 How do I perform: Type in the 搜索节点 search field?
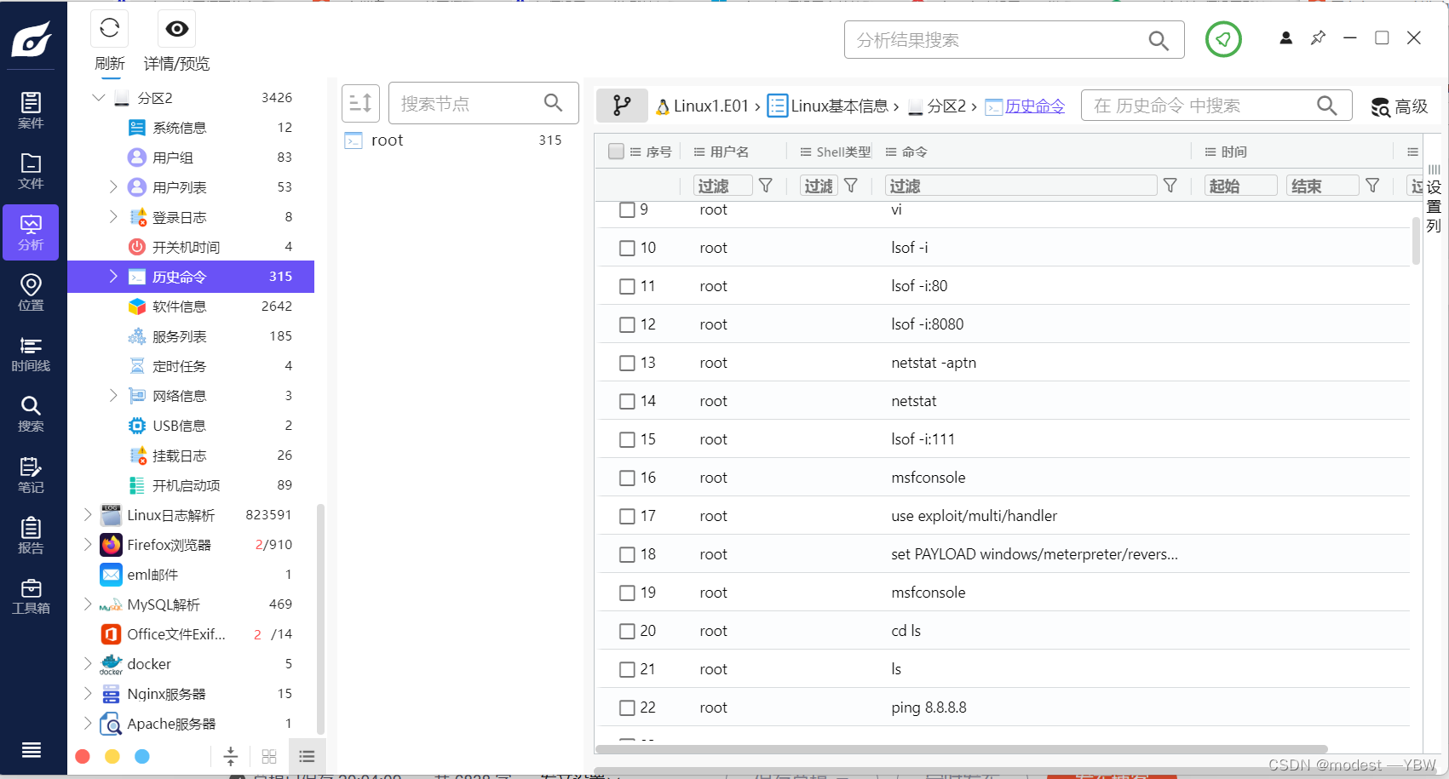(469, 103)
